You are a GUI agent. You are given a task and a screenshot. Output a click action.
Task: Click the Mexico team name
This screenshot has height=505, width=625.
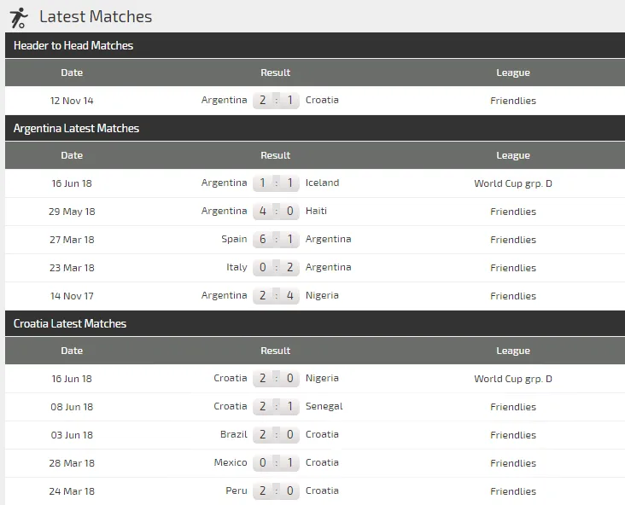(x=231, y=462)
